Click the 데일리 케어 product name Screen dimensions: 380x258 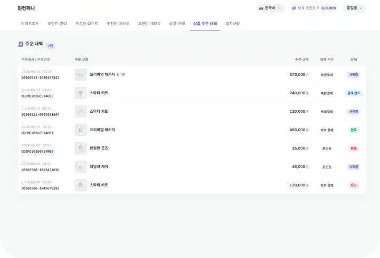(99, 166)
